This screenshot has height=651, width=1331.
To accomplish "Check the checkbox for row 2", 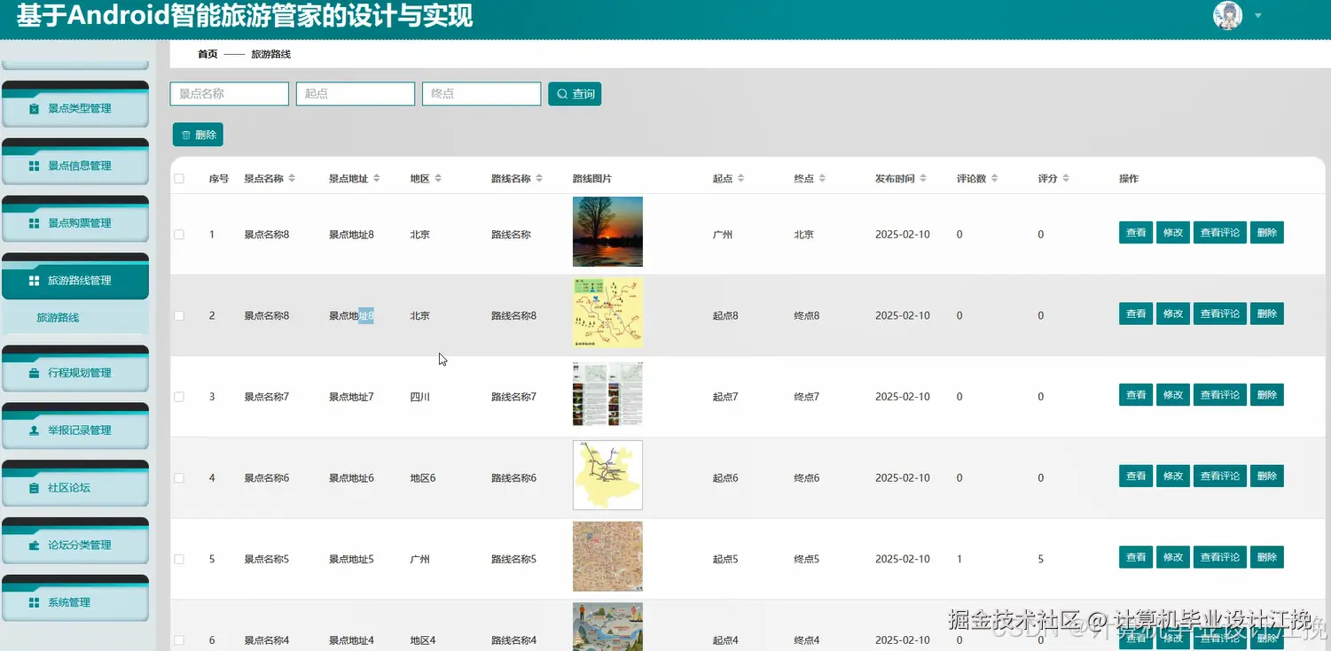I will click(x=178, y=314).
